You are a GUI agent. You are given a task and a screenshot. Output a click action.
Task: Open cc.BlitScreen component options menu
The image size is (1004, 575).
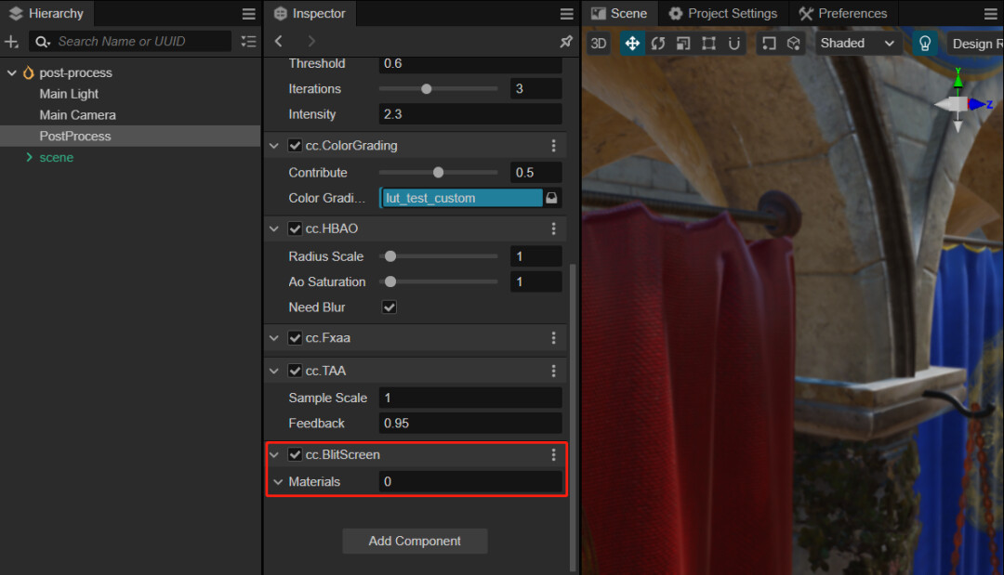point(554,455)
